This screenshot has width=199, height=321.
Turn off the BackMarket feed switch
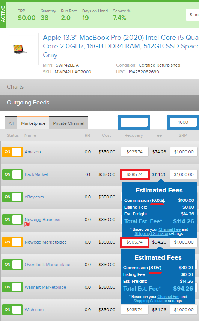tap(12, 174)
